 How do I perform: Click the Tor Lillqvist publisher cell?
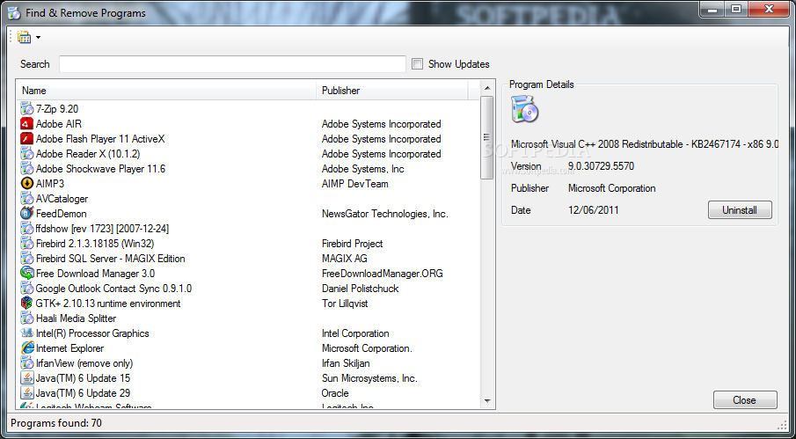click(x=345, y=304)
